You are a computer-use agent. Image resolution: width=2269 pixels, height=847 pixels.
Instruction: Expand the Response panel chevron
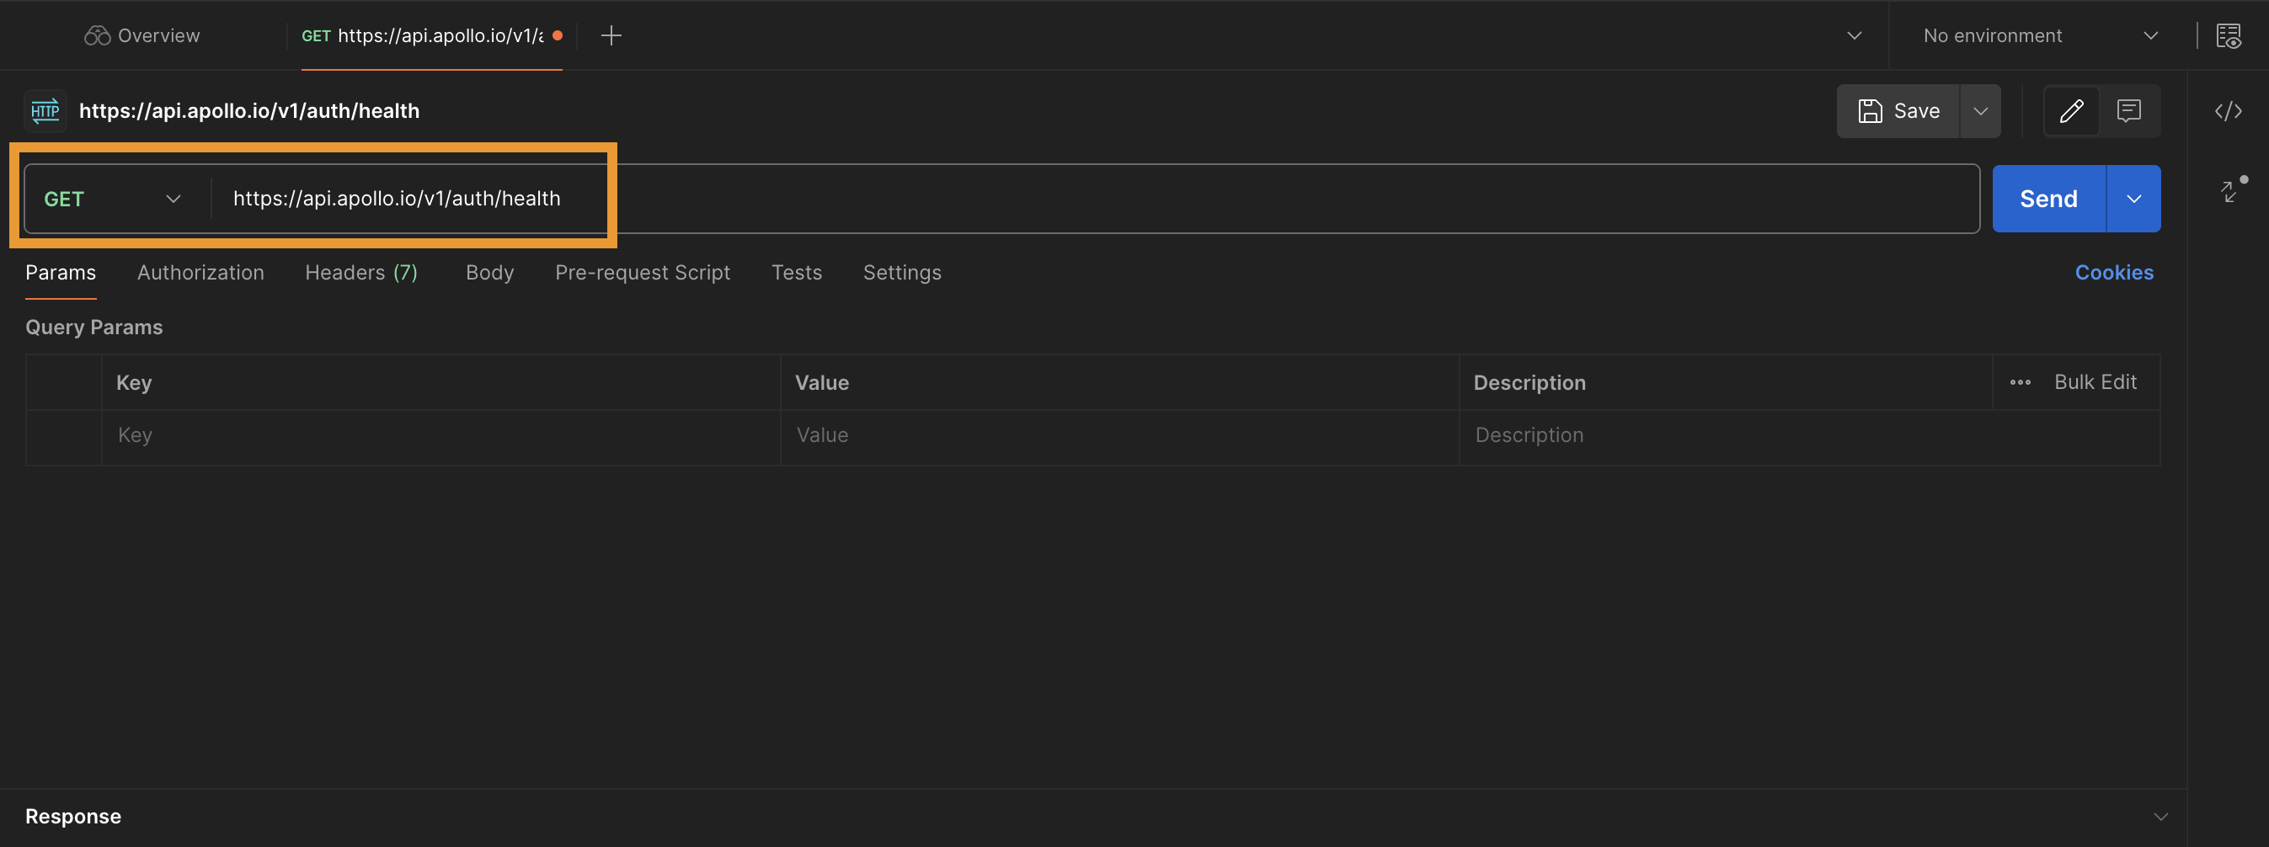(x=2160, y=816)
